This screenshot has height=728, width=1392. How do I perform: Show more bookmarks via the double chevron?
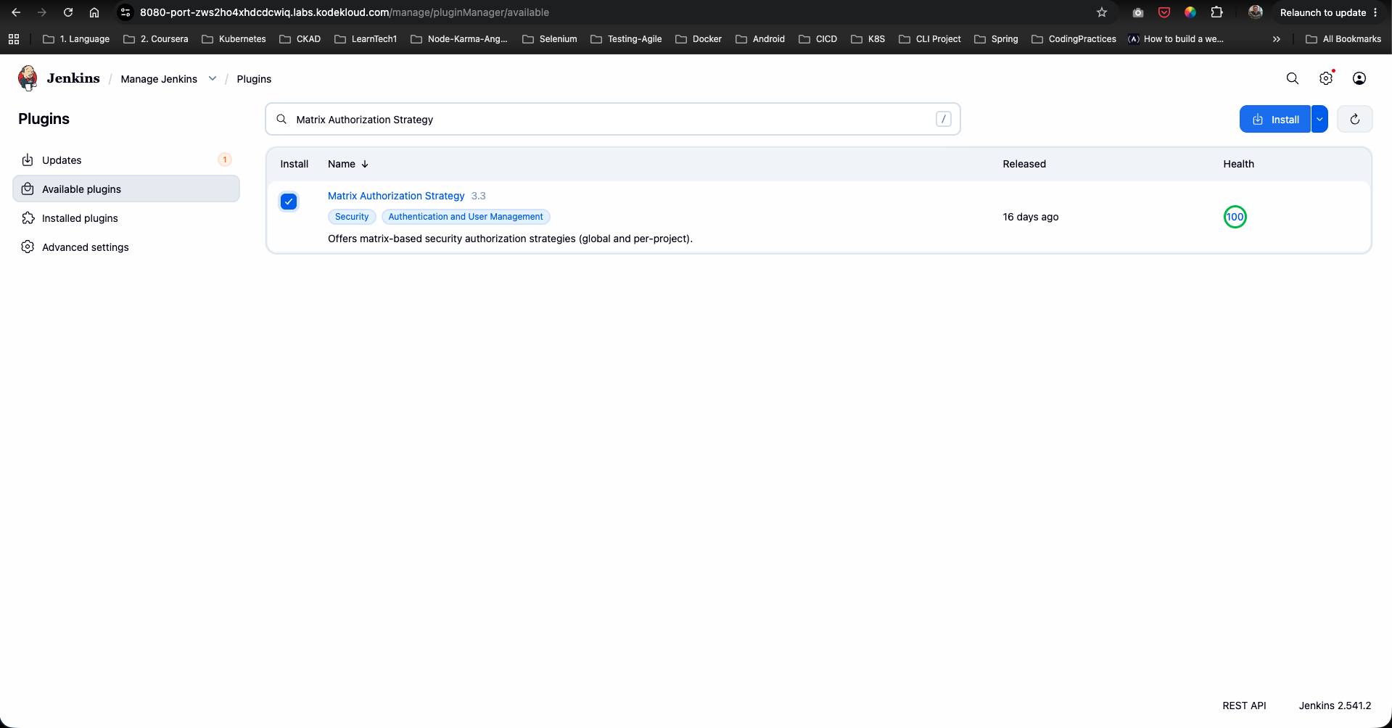1277,39
